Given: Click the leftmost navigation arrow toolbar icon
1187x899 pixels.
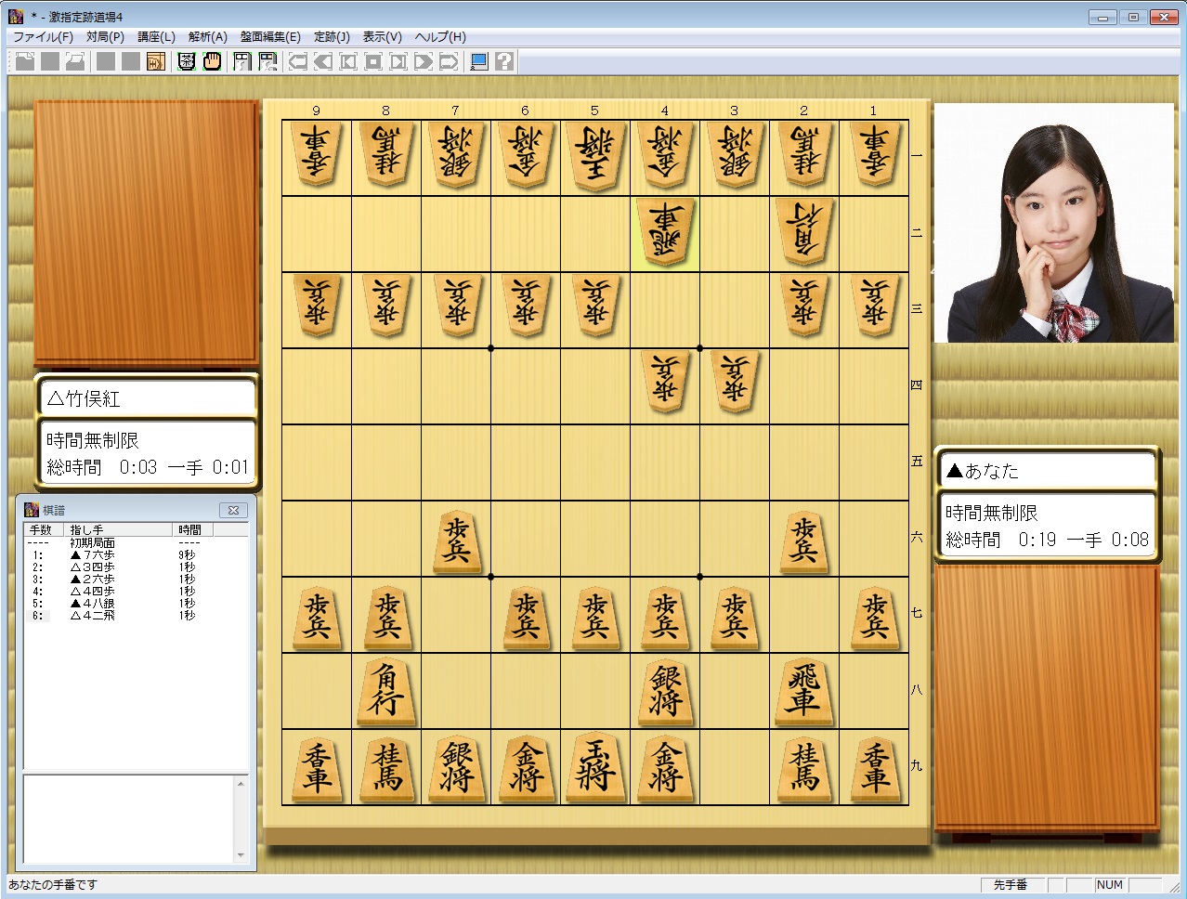Looking at the screenshot, I should click(298, 62).
